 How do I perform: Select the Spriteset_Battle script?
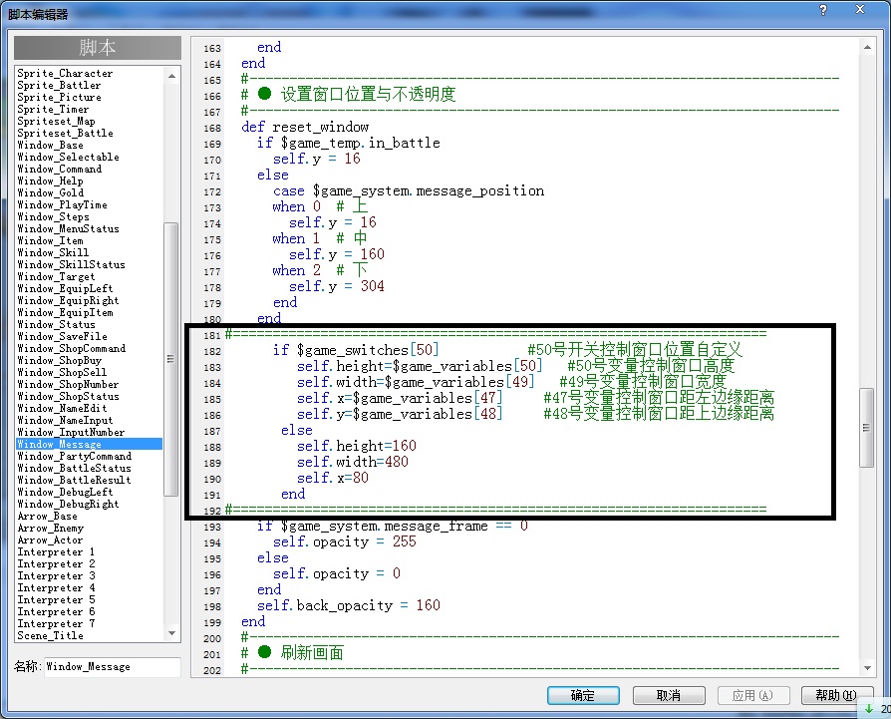(x=66, y=133)
